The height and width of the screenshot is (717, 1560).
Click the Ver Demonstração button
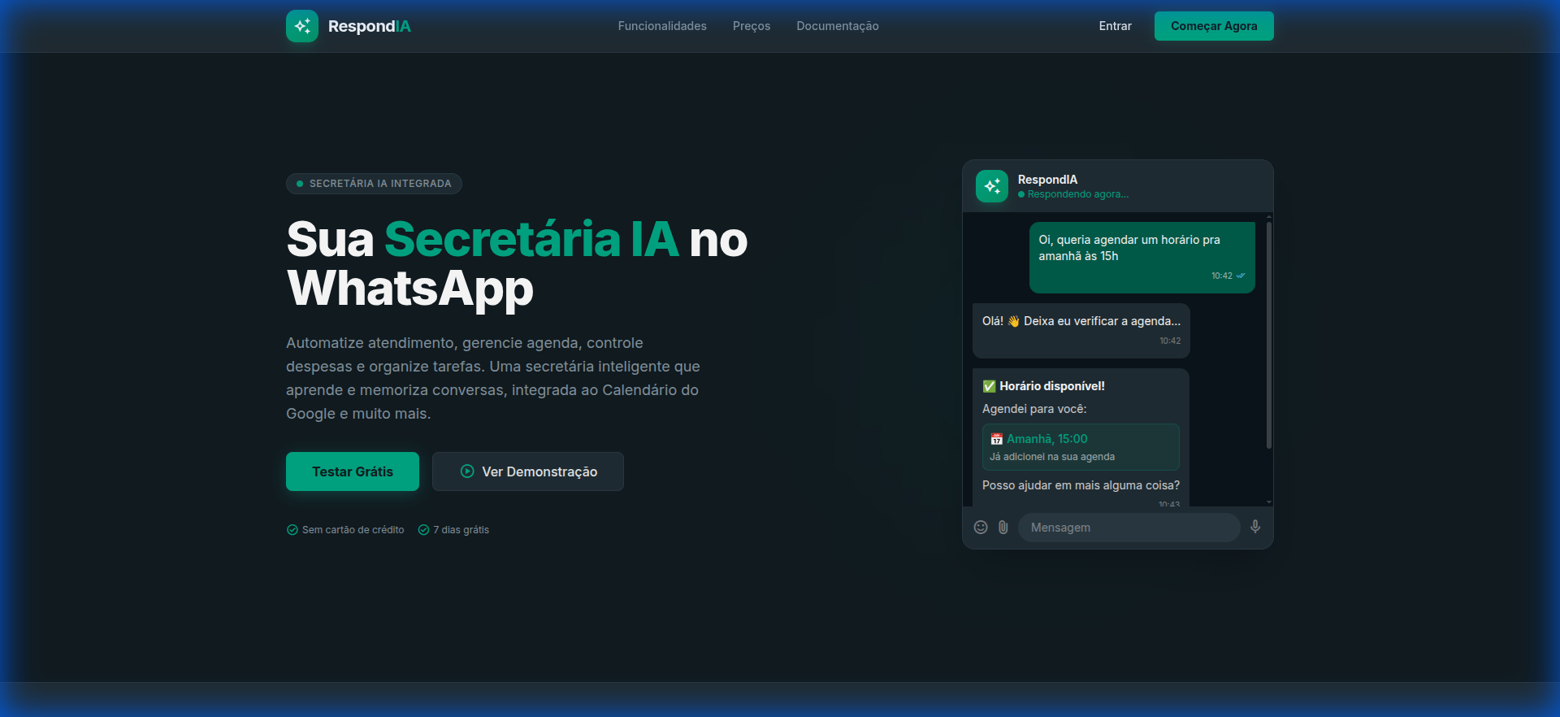pyautogui.click(x=528, y=471)
